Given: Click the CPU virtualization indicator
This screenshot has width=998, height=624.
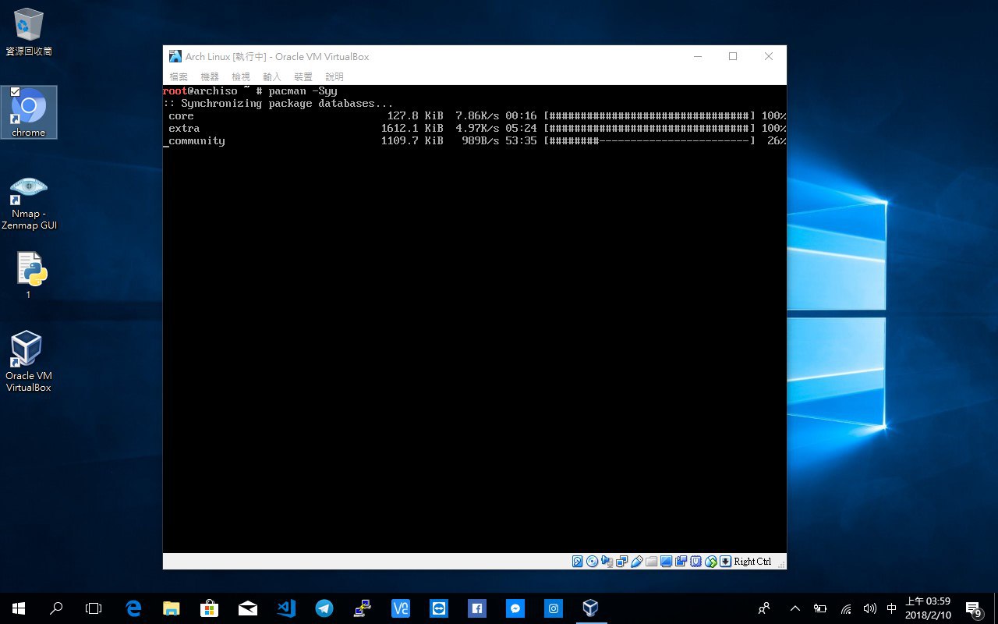Looking at the screenshot, I should [x=696, y=562].
